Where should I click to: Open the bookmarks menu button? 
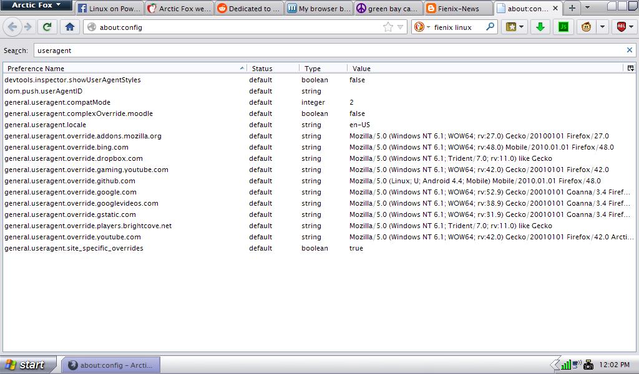click(x=511, y=27)
